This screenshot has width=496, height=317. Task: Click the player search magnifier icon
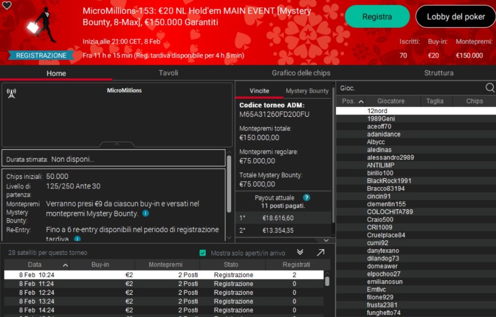tap(490, 88)
